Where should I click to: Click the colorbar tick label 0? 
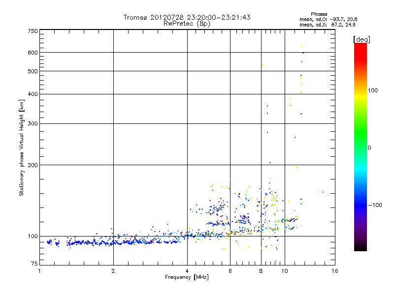(369, 148)
